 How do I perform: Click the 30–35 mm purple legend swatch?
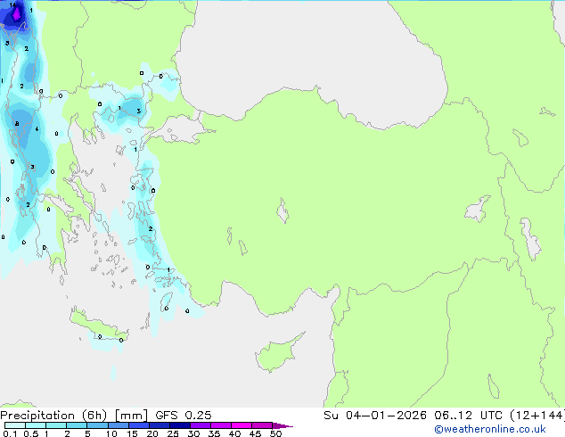pos(201,425)
